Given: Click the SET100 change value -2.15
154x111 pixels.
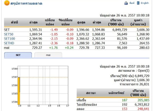Looking at the screenshot, I should point(54,39).
